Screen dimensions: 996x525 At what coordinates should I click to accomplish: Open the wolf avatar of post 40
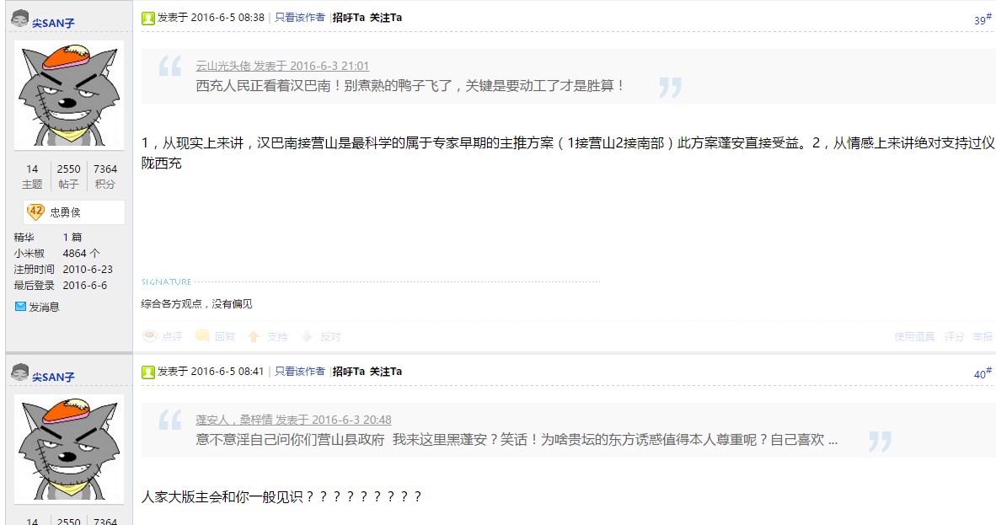point(68,448)
